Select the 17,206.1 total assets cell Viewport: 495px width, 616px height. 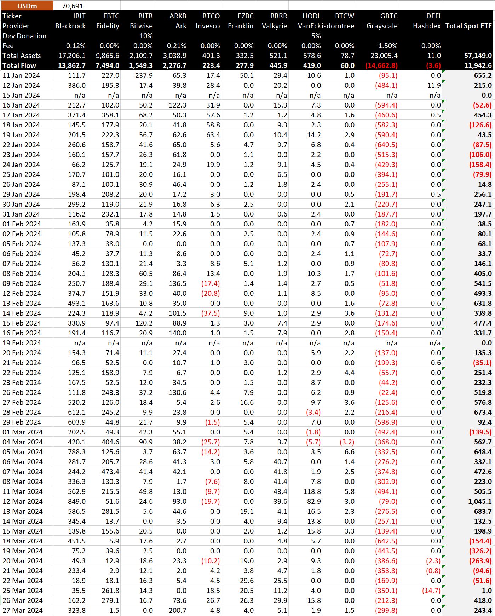pos(72,56)
